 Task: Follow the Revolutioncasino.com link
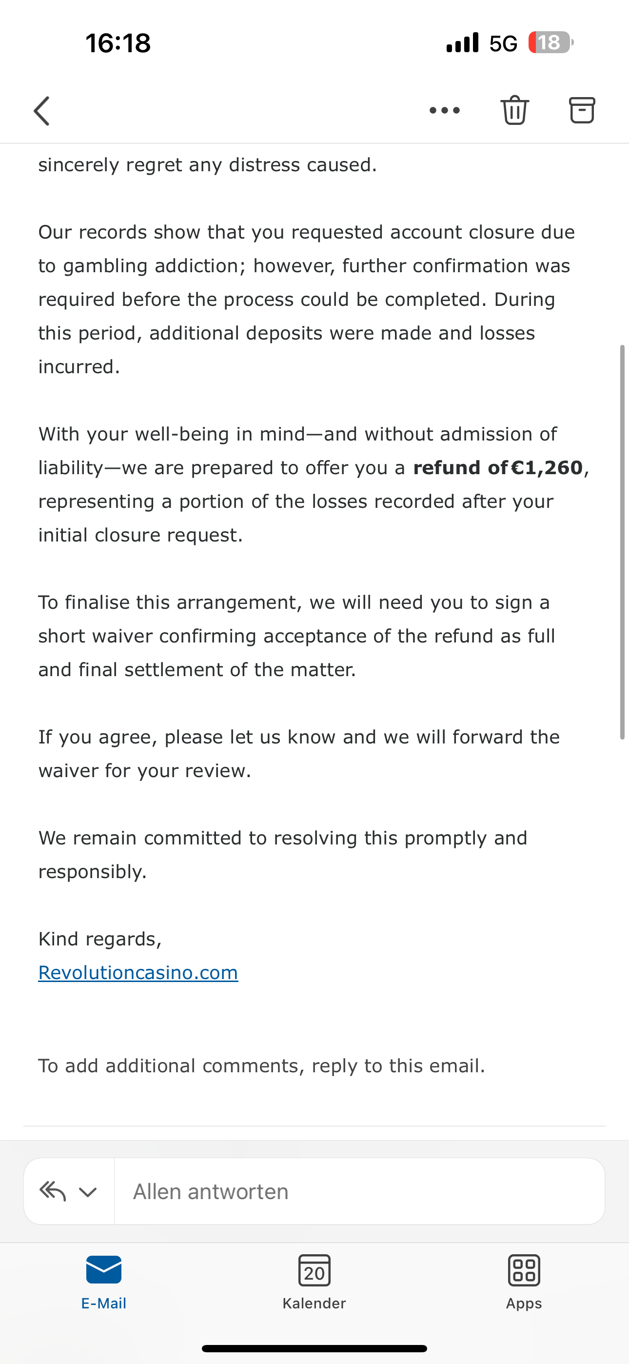click(138, 972)
